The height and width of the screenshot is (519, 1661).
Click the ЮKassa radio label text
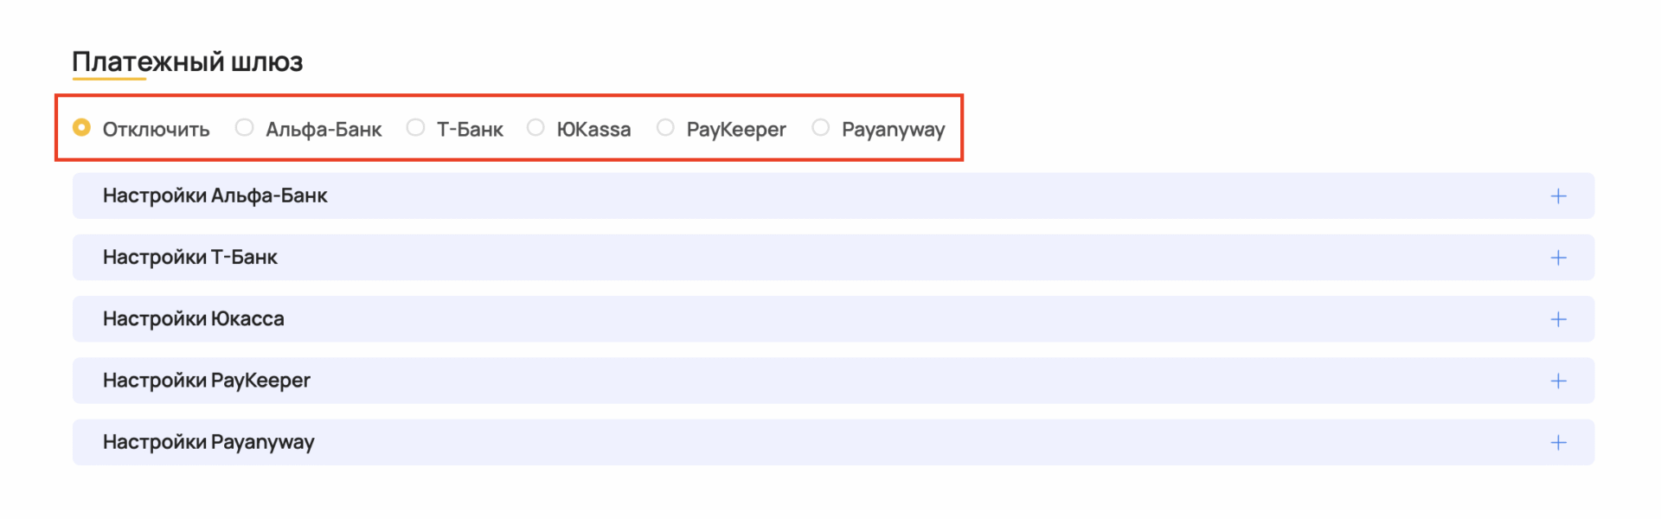593,130
